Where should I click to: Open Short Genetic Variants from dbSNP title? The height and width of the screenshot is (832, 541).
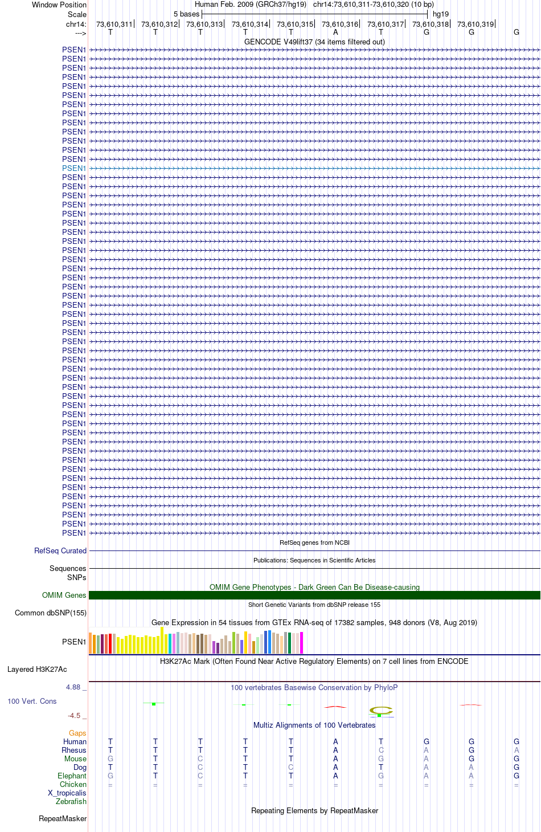click(314, 605)
